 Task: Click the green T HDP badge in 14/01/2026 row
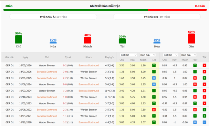click(x=195, y=72)
